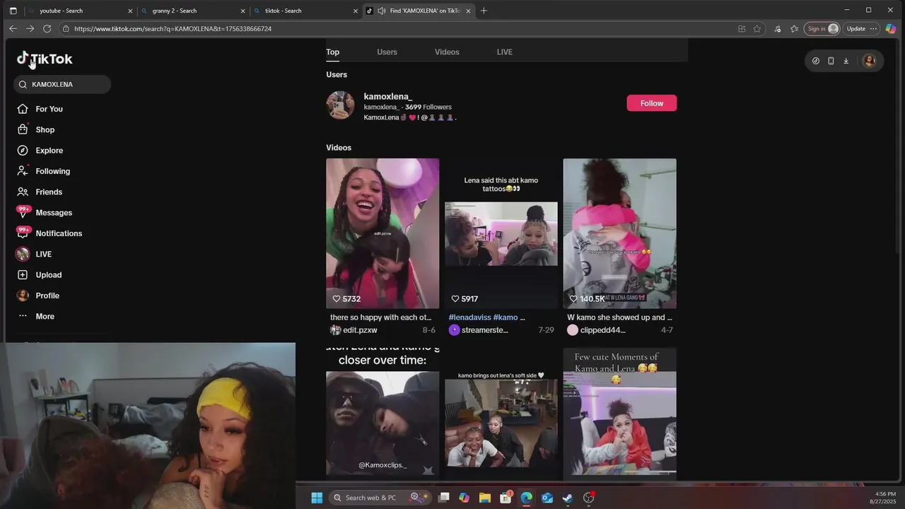Open the kamoxlena_ username link
The image size is (905, 509).
tap(387, 96)
